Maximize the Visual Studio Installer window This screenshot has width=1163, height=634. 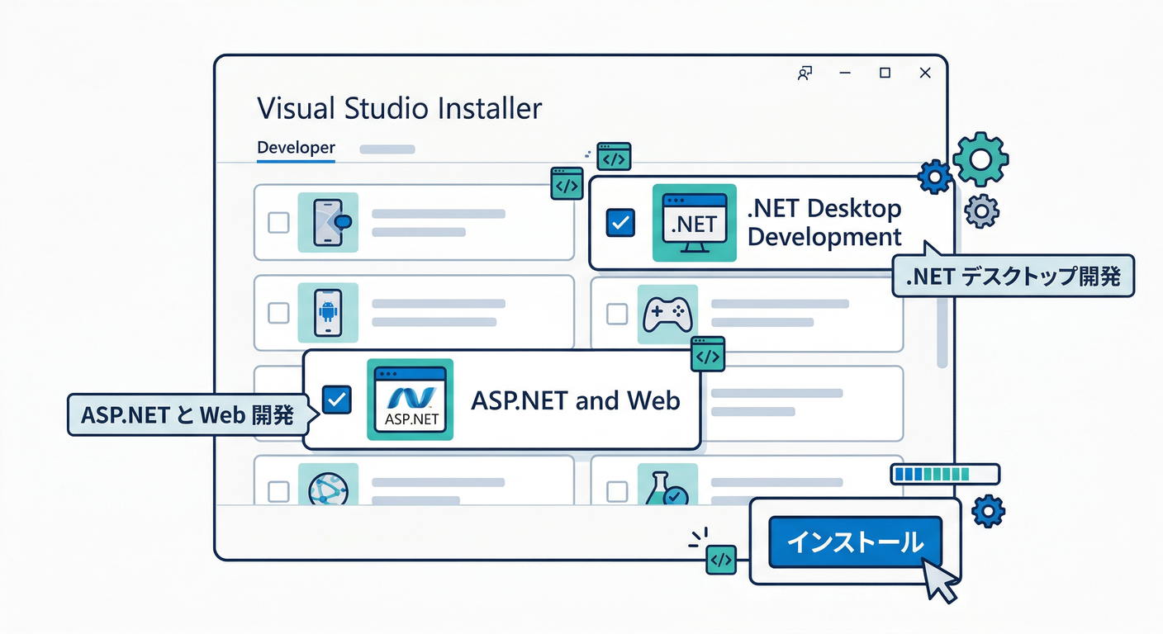[x=885, y=73]
